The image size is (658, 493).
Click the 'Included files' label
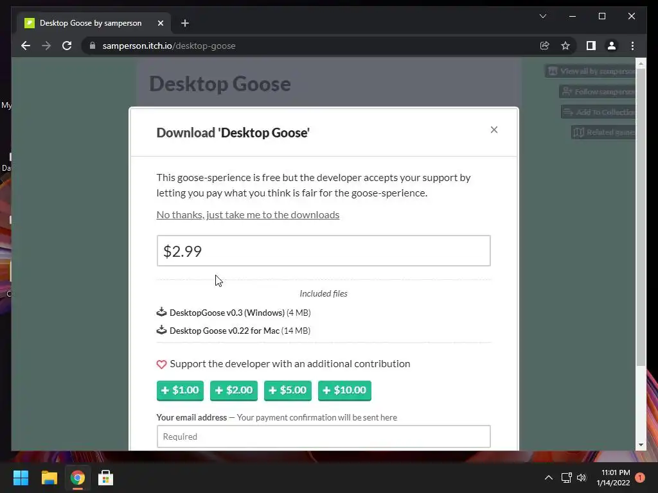click(x=324, y=293)
